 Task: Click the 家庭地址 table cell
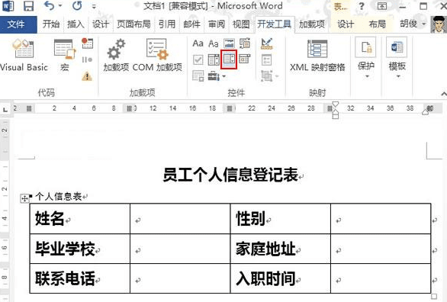click(280, 249)
